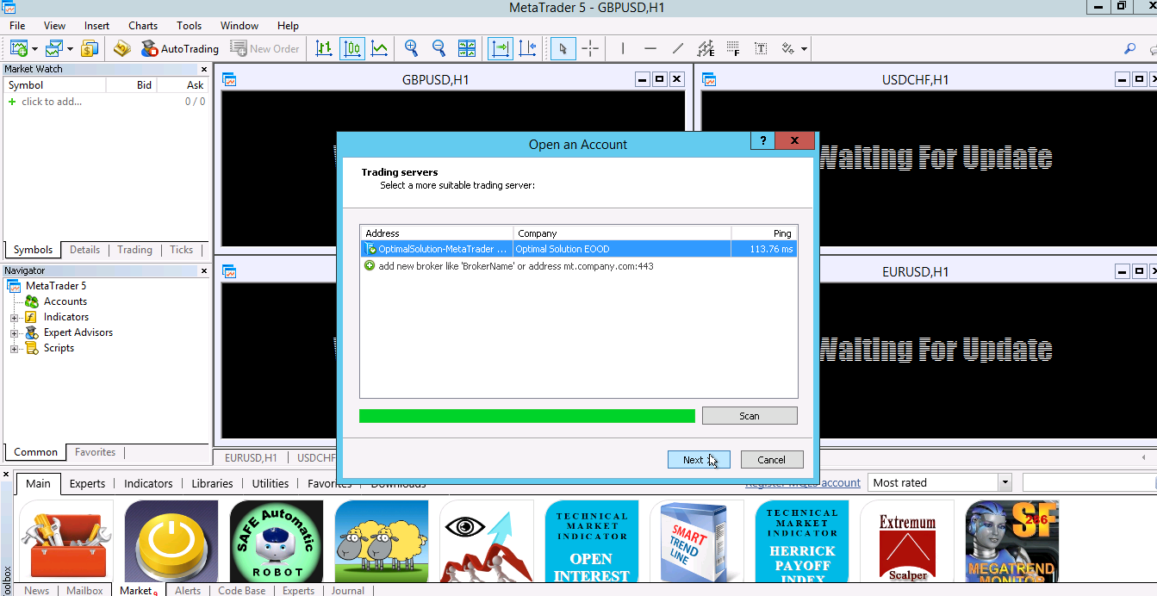Select the EURUSD,H1 chart tab
Image resolution: width=1157 pixels, height=596 pixels.
(x=251, y=458)
